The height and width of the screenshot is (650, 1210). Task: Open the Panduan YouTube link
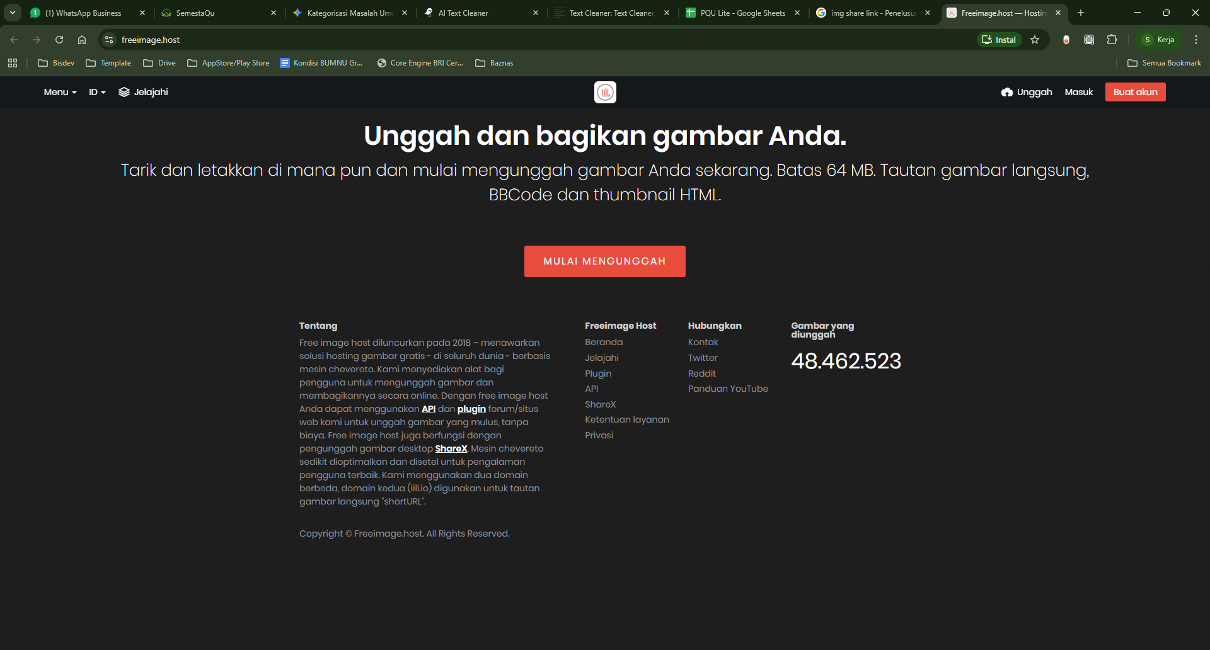click(x=728, y=389)
